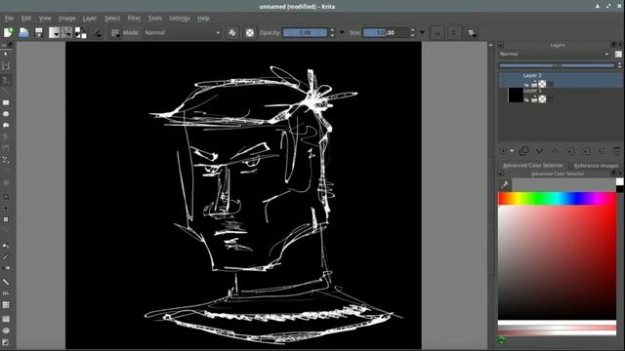Add a new layer with the plus button
Screen dimensions: 625x351
504,151
